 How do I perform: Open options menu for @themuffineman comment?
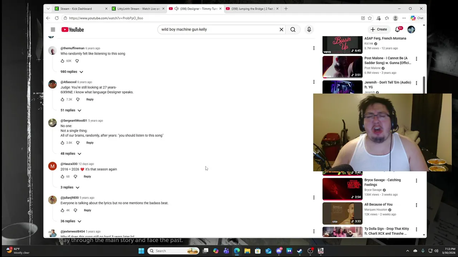point(314,48)
